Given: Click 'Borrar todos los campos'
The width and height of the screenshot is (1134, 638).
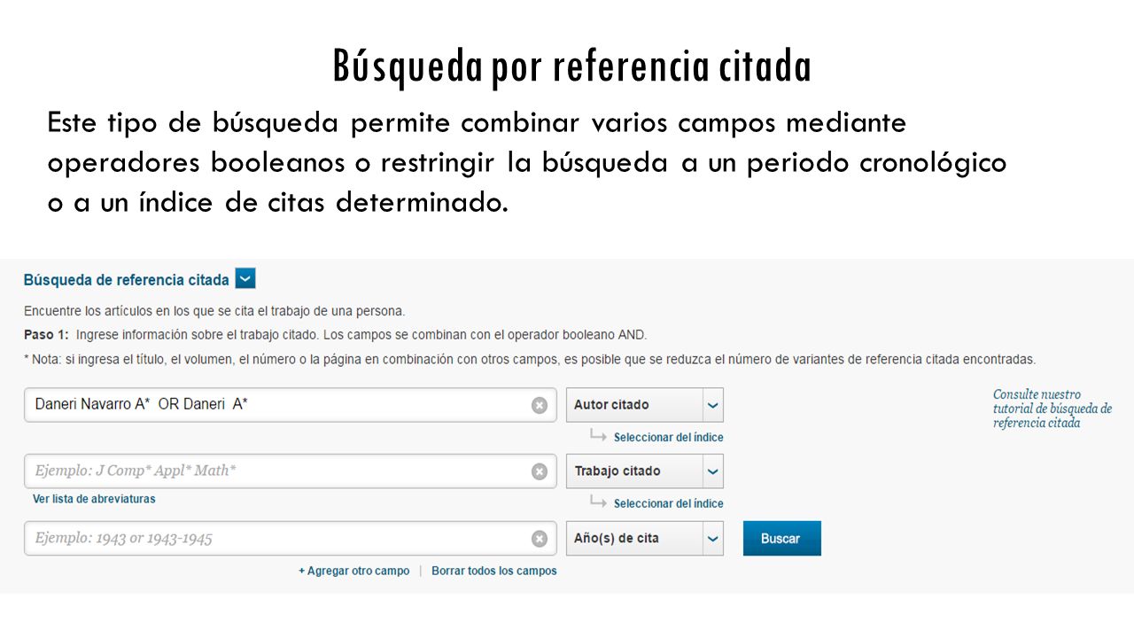Looking at the screenshot, I should pyautogui.click(x=494, y=572).
